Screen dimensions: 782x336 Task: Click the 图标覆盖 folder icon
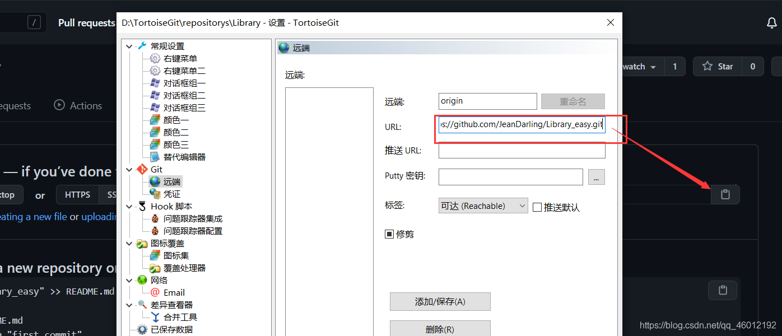coord(142,243)
